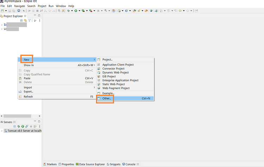Image resolution: width=264 pixels, height=167 pixels.
Task: Open the Edit menu
Action: coord(10,6)
